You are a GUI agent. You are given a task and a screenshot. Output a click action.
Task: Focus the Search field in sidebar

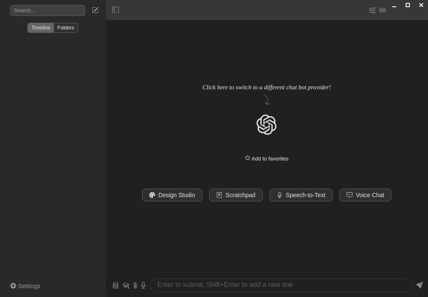point(48,11)
